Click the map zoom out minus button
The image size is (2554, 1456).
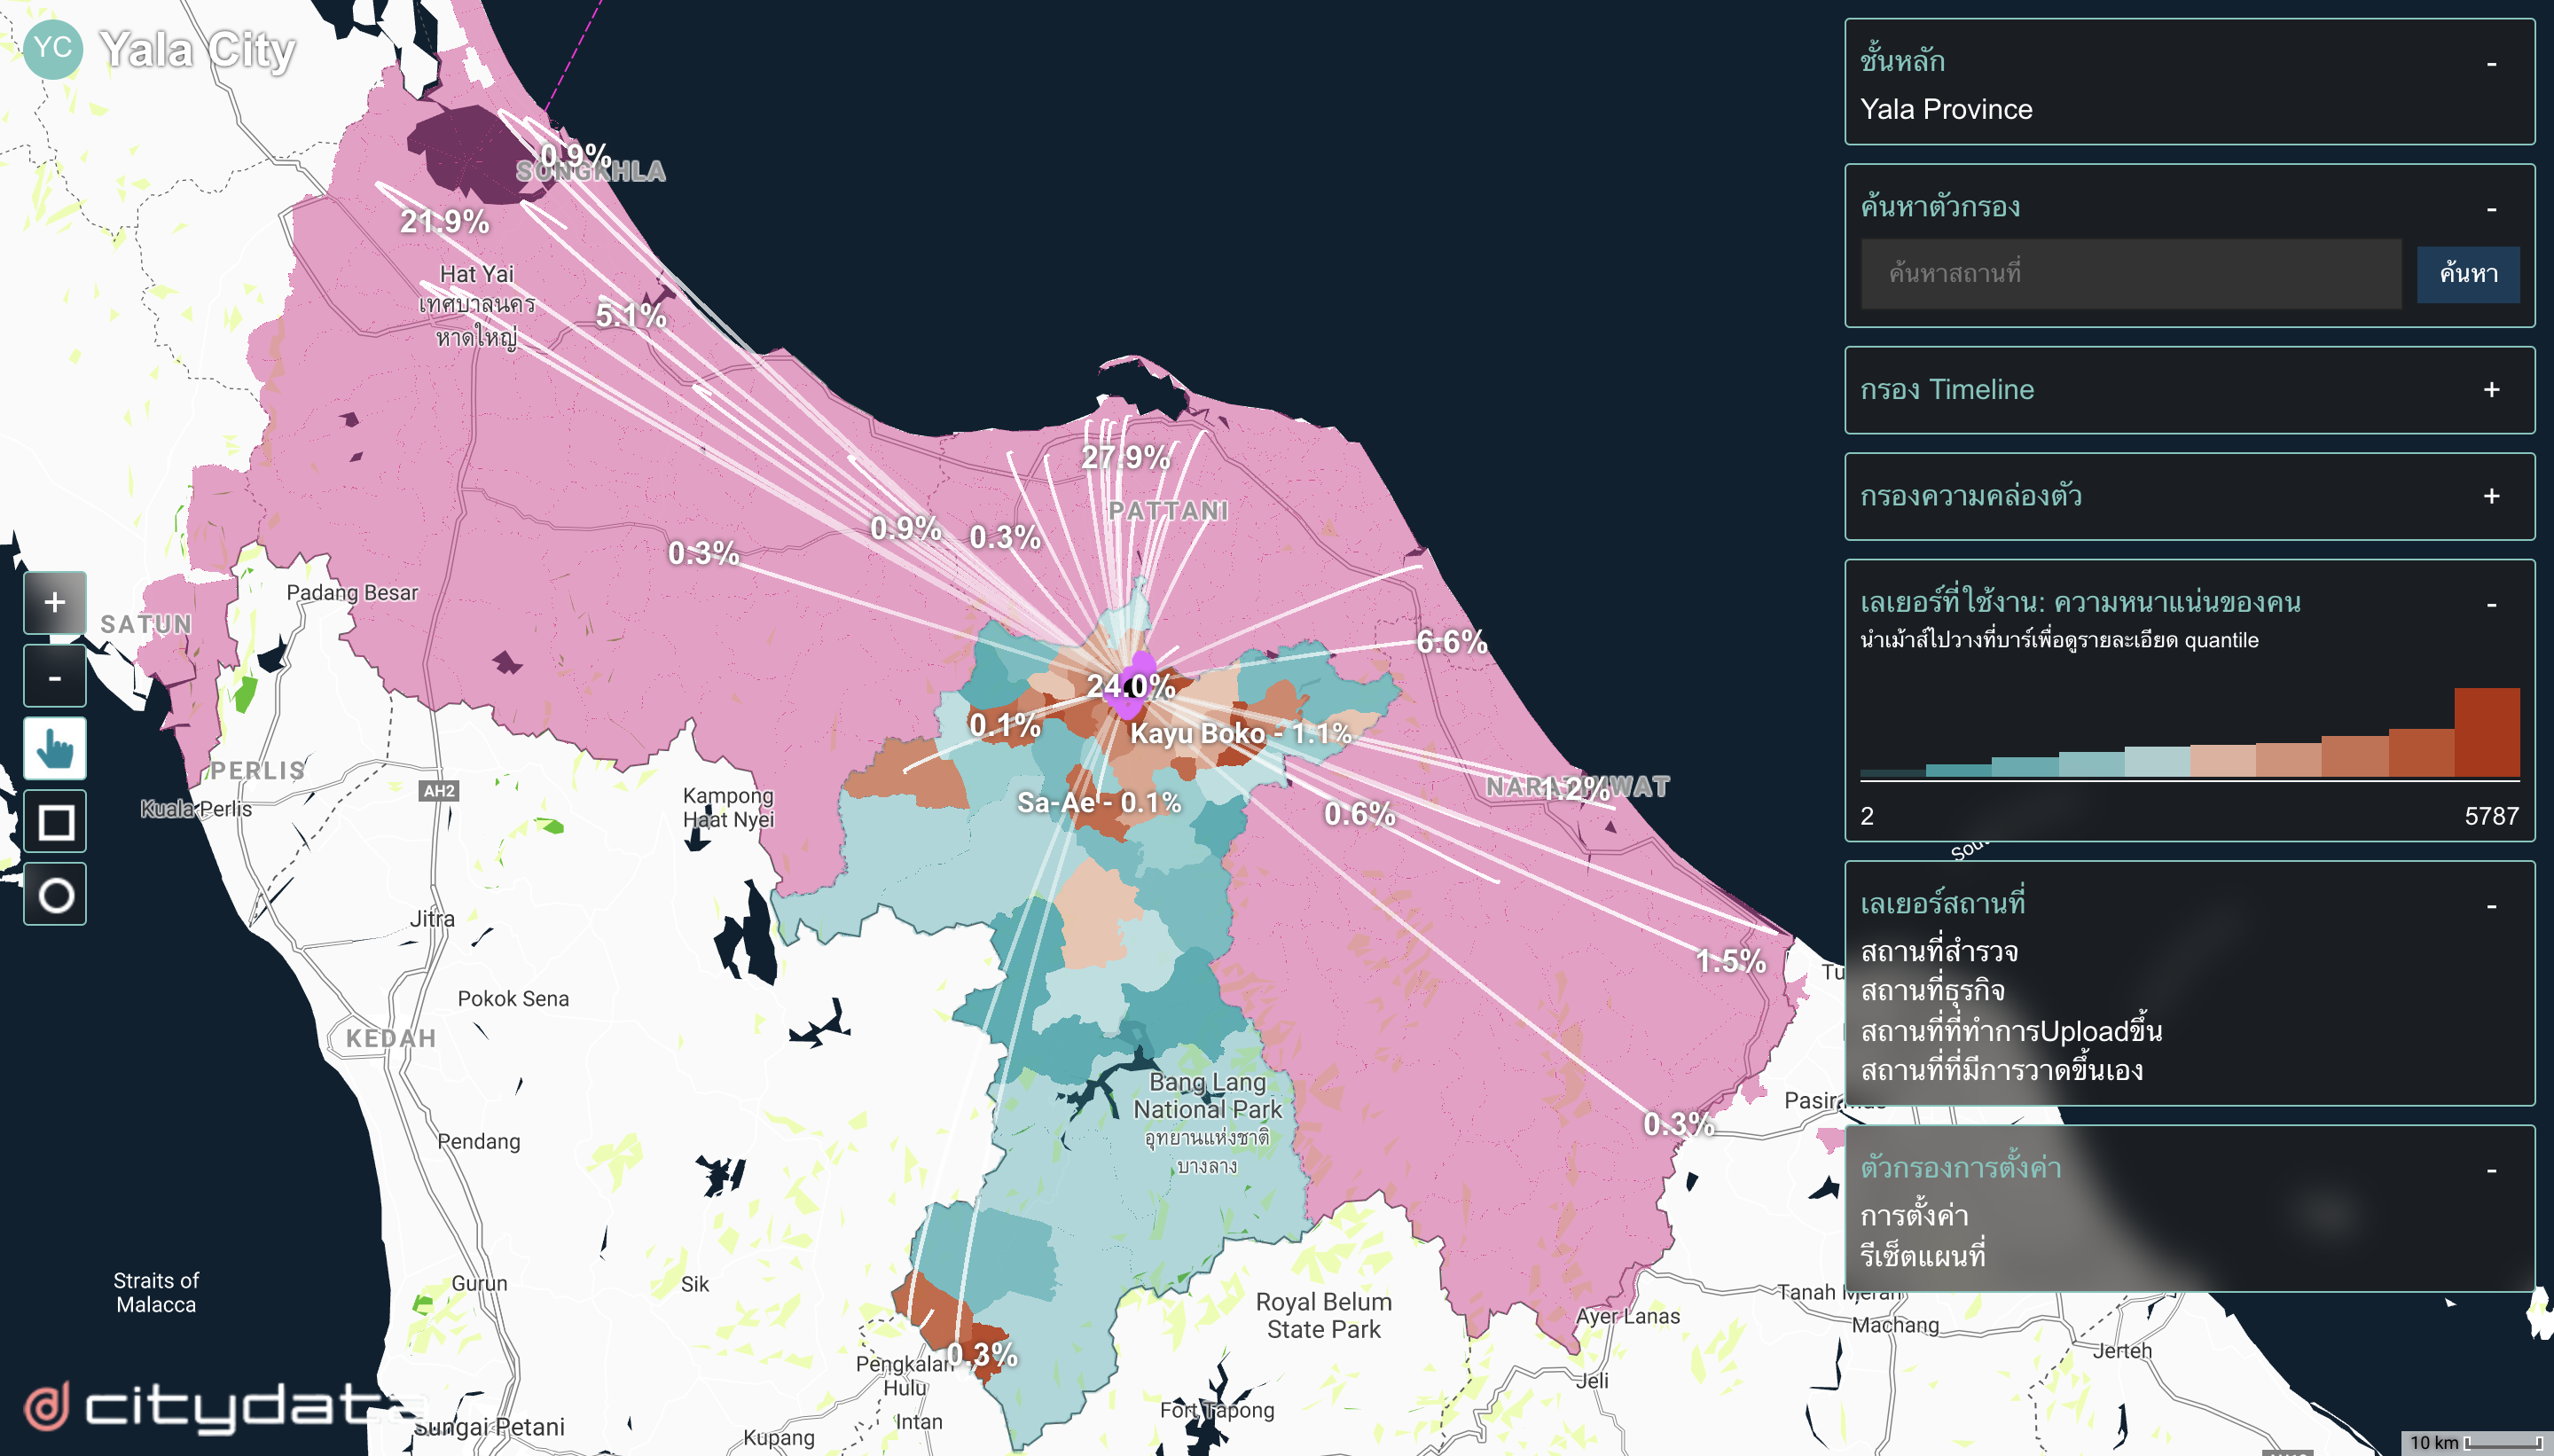point(55,677)
